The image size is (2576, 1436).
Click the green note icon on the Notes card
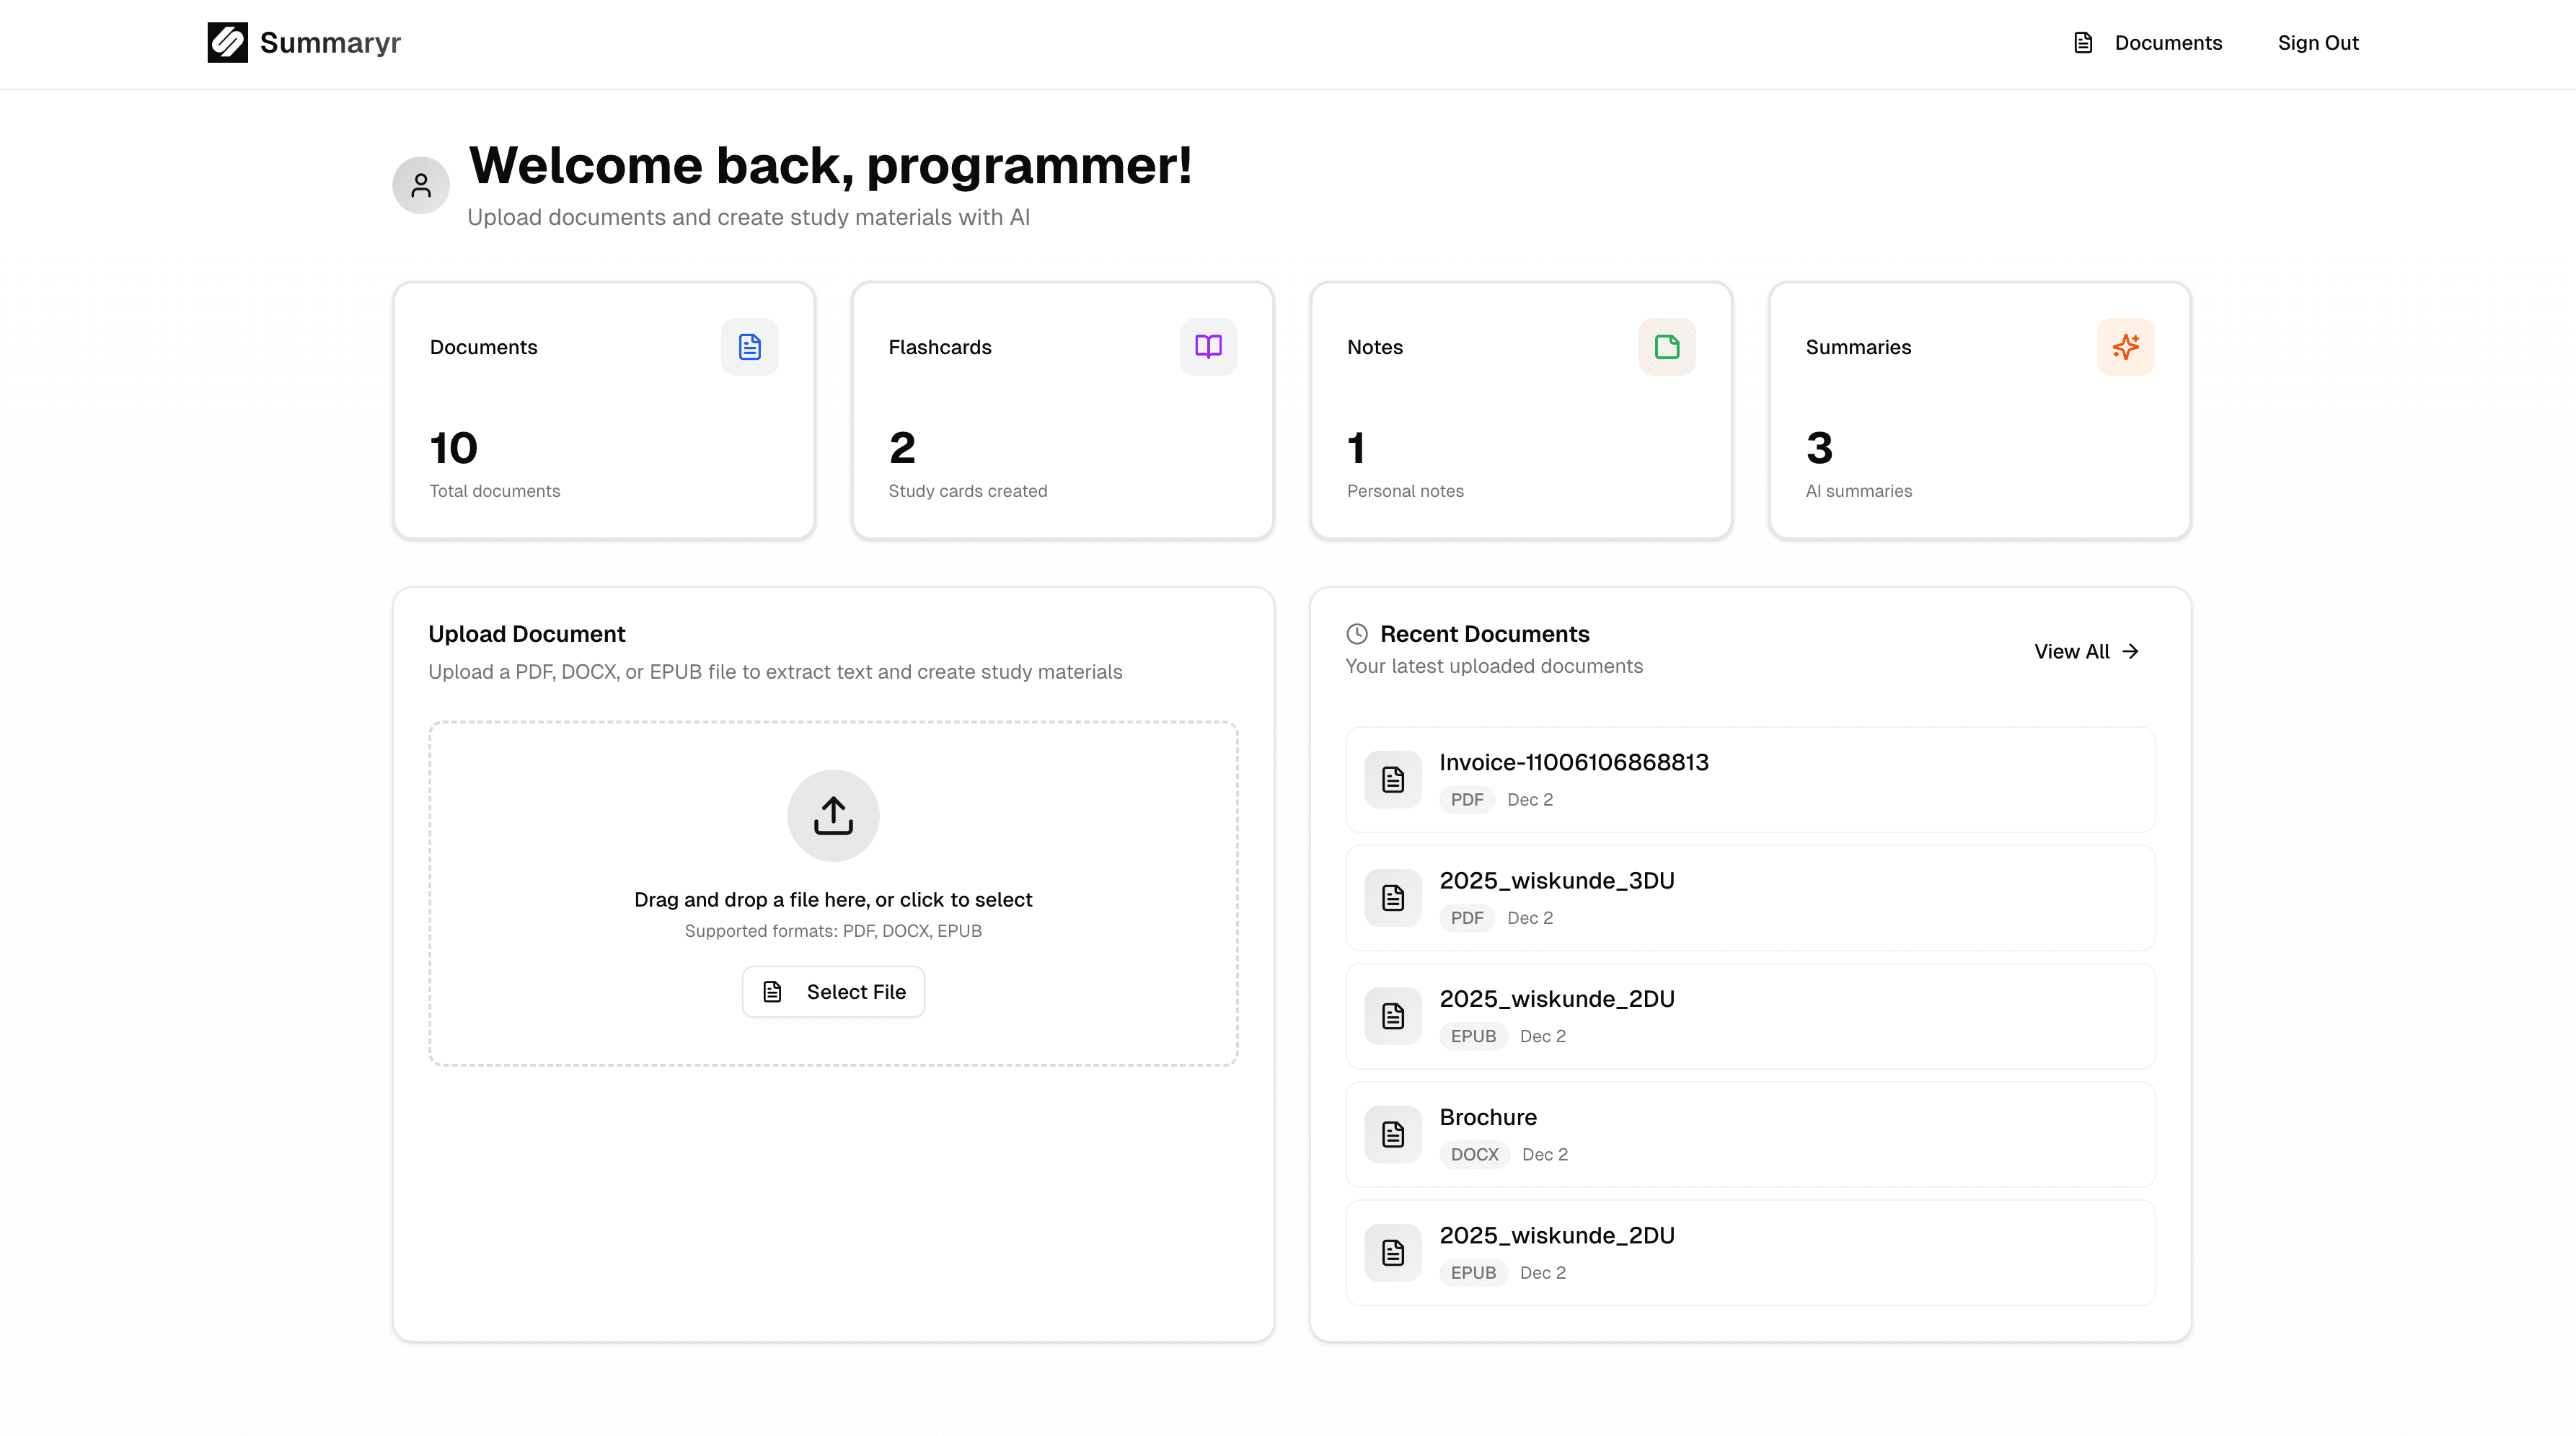click(1666, 347)
